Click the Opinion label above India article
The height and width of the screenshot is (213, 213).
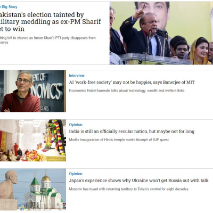pos(76,125)
